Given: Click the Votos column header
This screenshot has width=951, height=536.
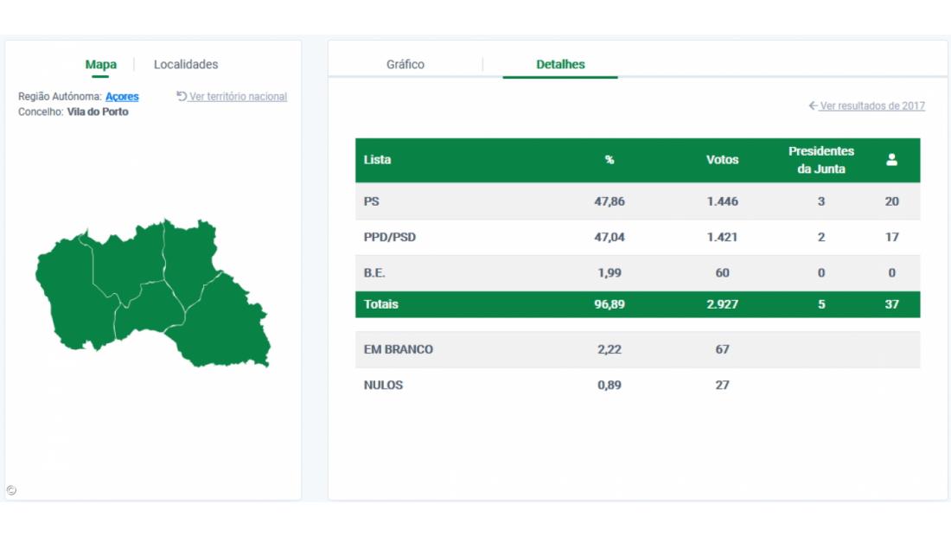Looking at the screenshot, I should (722, 160).
